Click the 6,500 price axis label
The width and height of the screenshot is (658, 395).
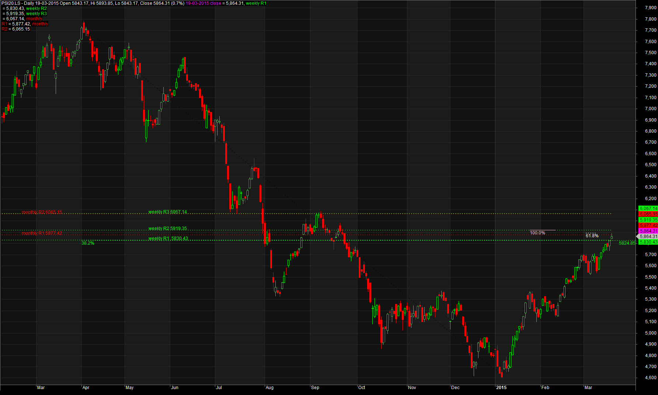tap(651, 165)
